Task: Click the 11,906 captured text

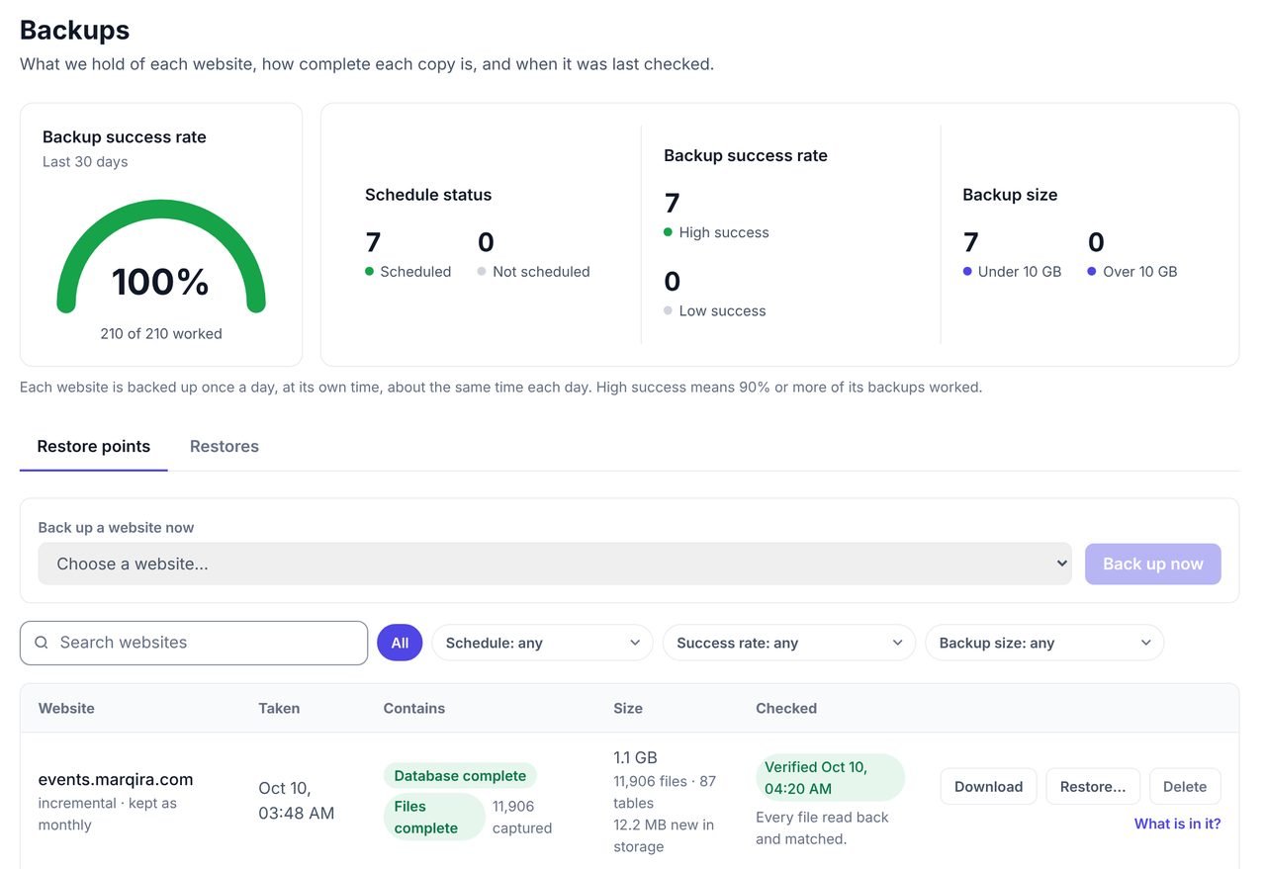Action: click(522, 817)
